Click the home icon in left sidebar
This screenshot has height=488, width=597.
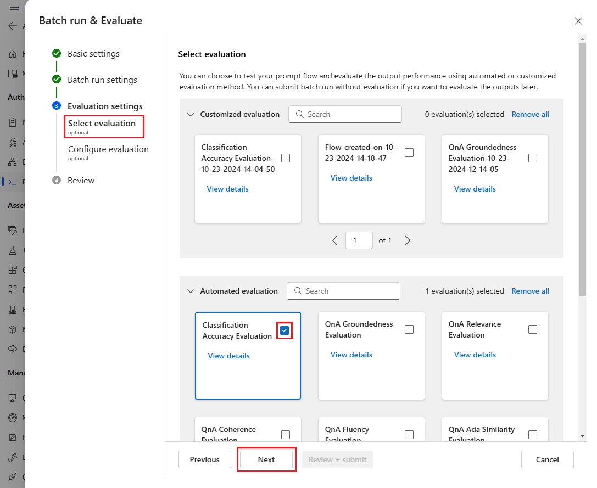tap(13, 54)
